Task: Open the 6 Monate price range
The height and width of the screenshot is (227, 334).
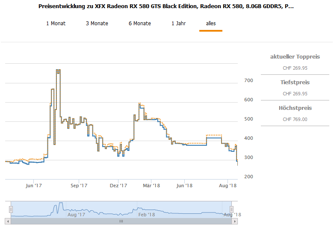Action: (140, 24)
